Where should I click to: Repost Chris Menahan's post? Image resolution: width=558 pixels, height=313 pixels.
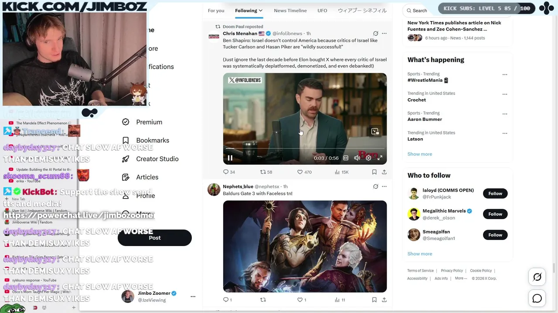(266, 172)
